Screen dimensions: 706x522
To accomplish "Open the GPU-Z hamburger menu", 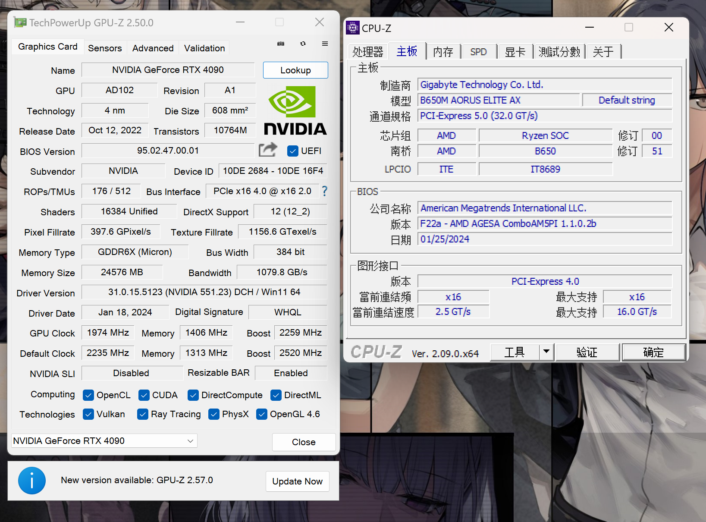I will tap(325, 44).
